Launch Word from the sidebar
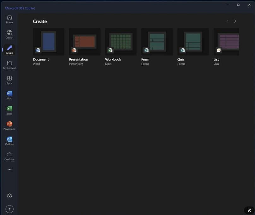The height and width of the screenshot is (215, 255). coord(9,95)
